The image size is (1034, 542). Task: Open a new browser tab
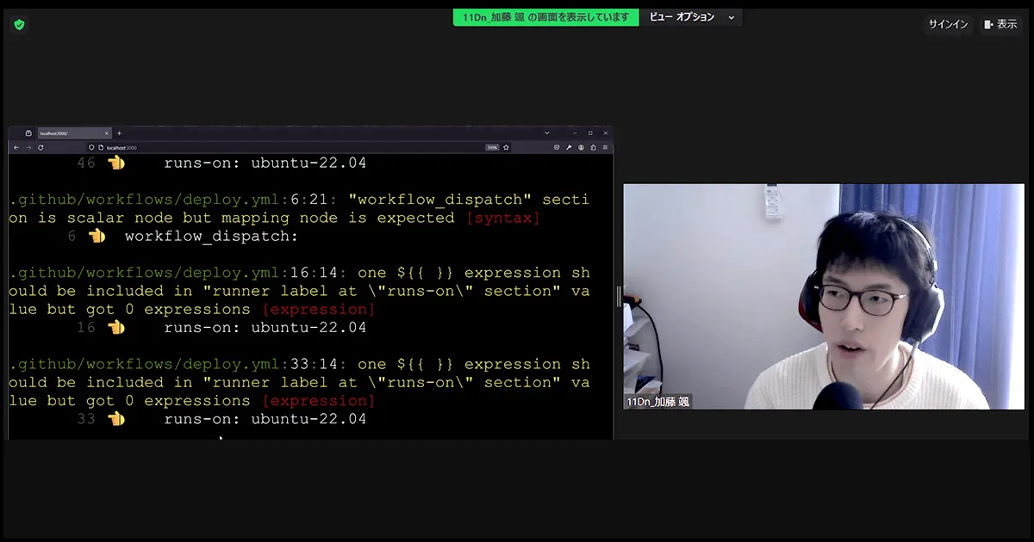click(x=119, y=133)
